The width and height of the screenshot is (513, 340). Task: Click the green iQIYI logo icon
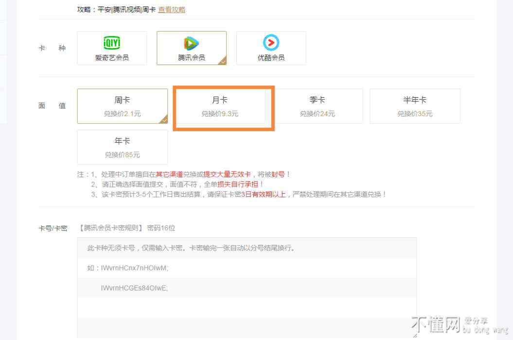pos(112,43)
